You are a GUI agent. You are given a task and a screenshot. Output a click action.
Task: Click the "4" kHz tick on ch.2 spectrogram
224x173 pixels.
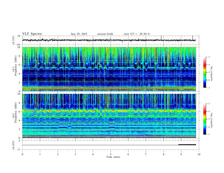coord(20,120)
